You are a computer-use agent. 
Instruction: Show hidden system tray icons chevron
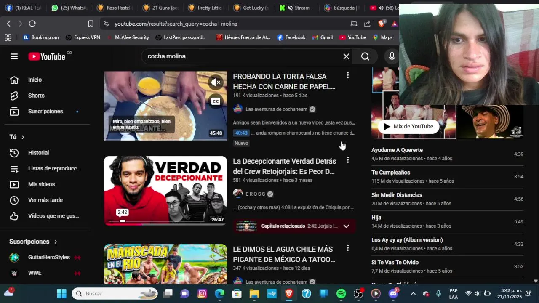(x=413, y=293)
